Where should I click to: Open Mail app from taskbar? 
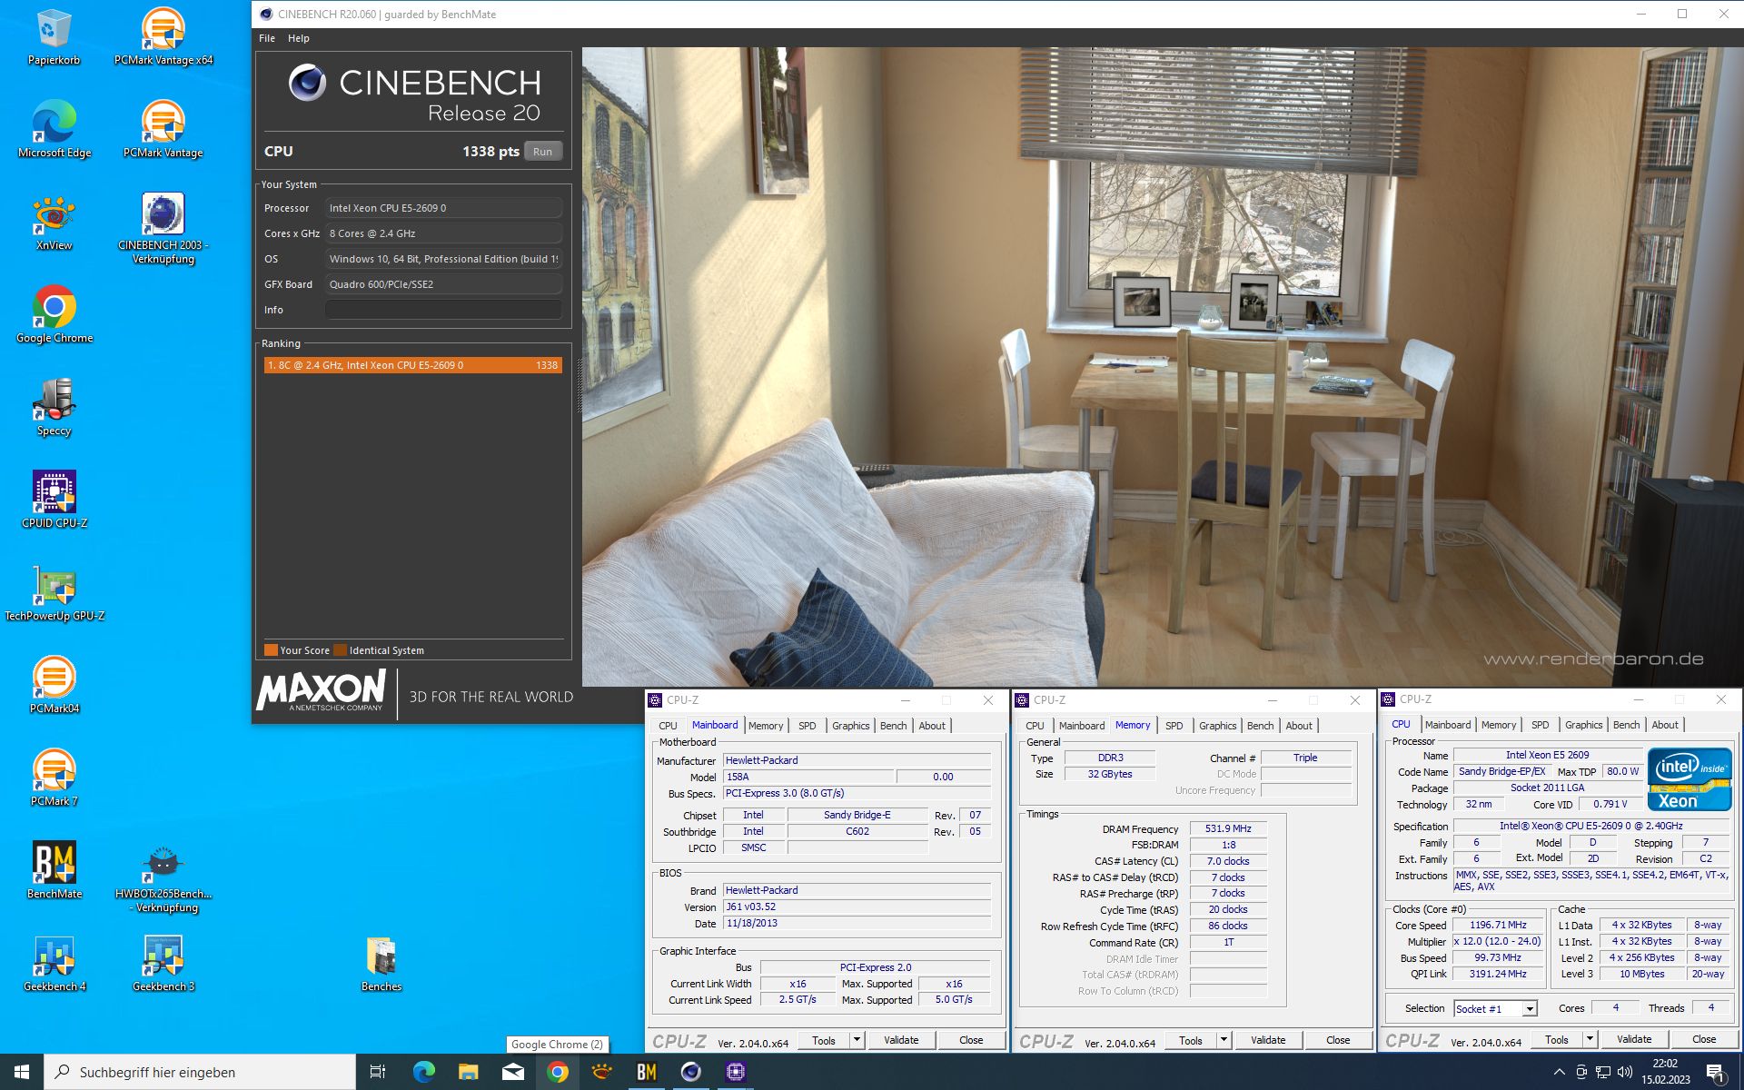pyautogui.click(x=512, y=1072)
